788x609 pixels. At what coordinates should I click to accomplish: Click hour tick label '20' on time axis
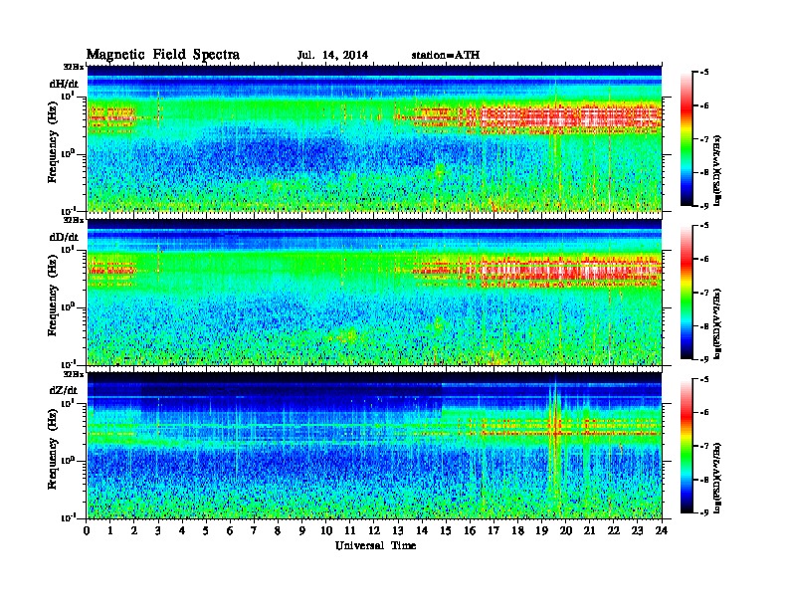click(x=566, y=530)
